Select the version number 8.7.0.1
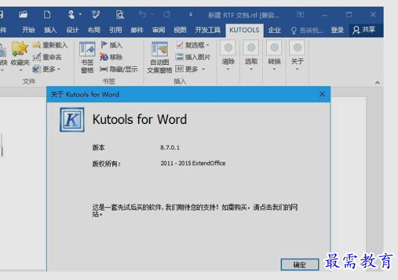This screenshot has height=280, width=398. [x=170, y=147]
